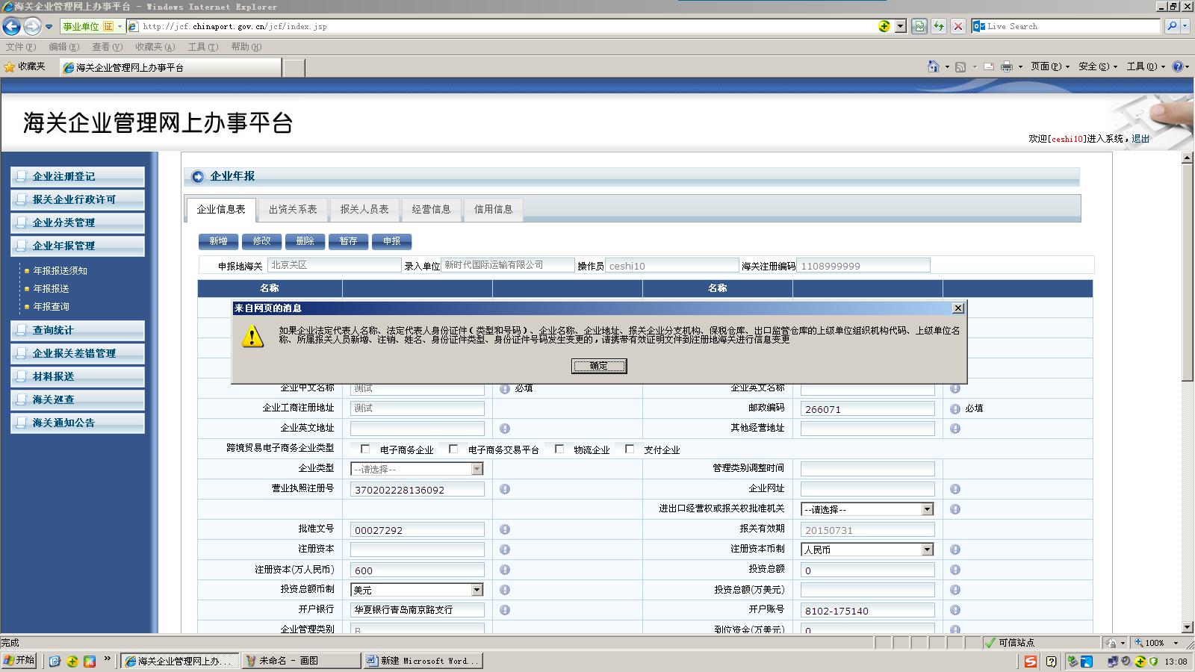
Task: Click the IE back navigation arrow
Action: point(11,27)
